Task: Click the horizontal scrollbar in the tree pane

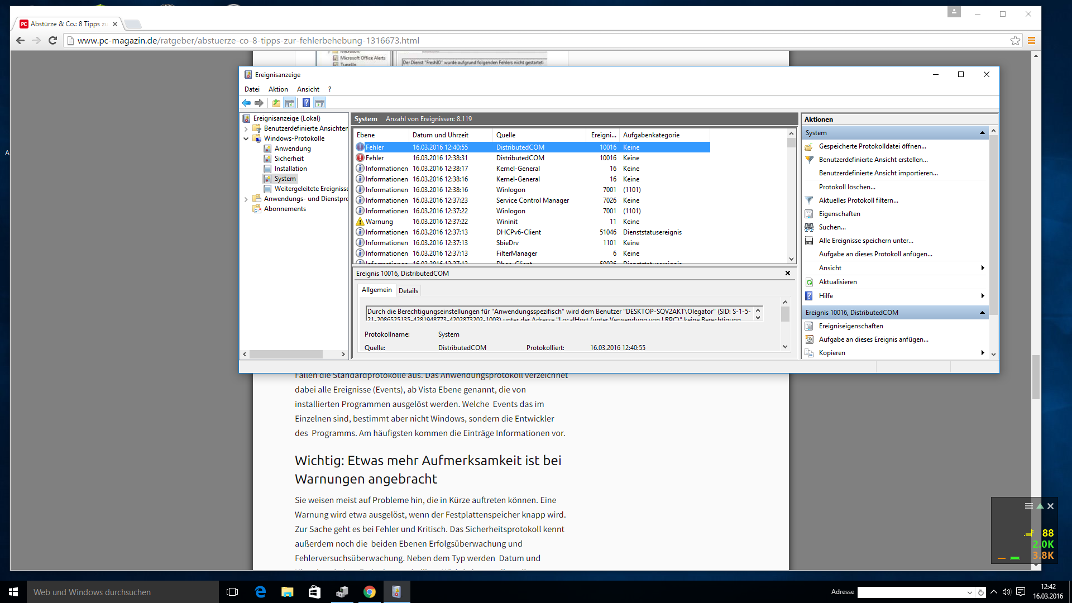Action: pyautogui.click(x=285, y=355)
